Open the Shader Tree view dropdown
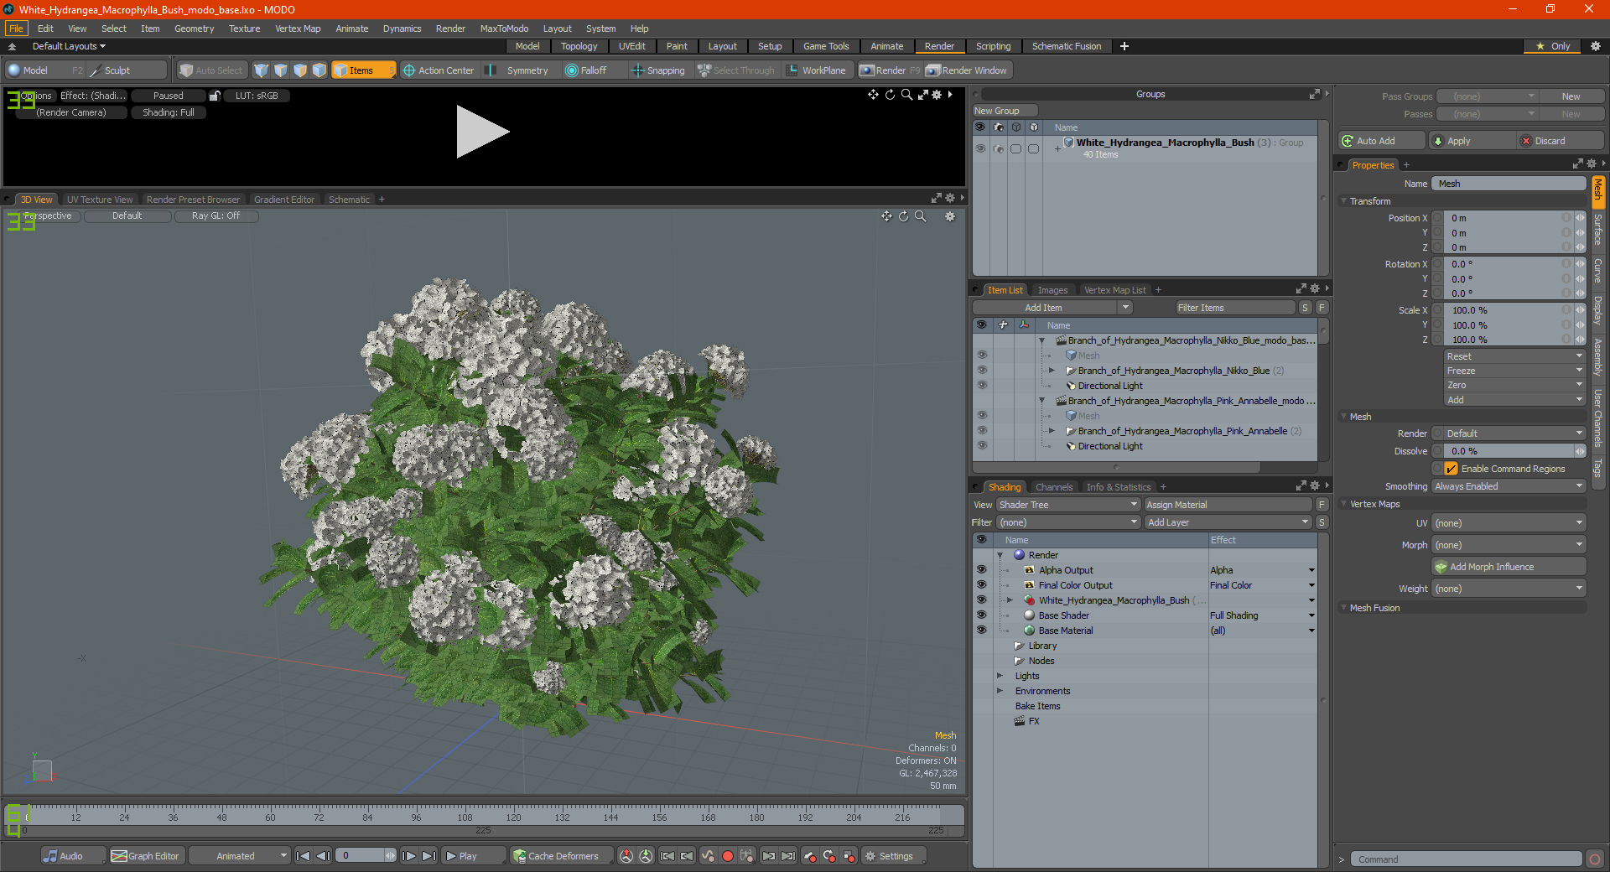The height and width of the screenshot is (872, 1610). click(x=1067, y=505)
